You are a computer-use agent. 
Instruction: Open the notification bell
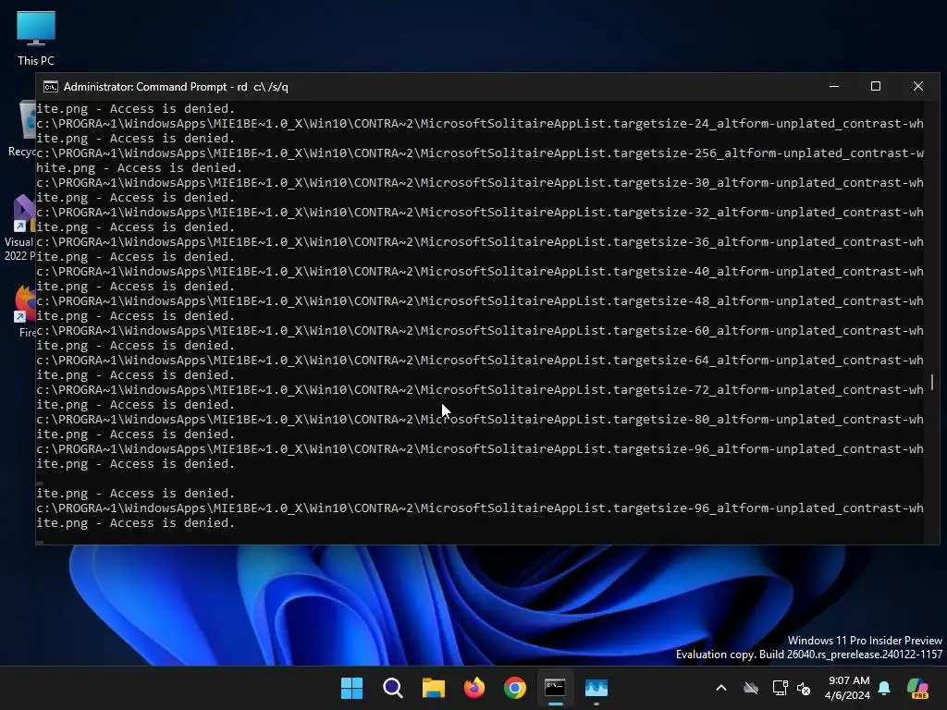pos(884,688)
